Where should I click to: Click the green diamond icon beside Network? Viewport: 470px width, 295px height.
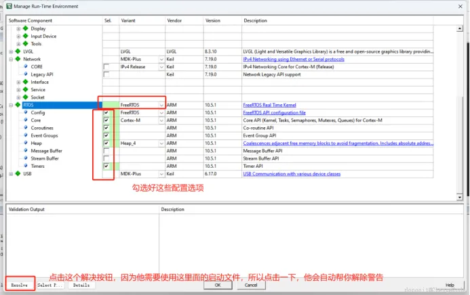point(18,59)
